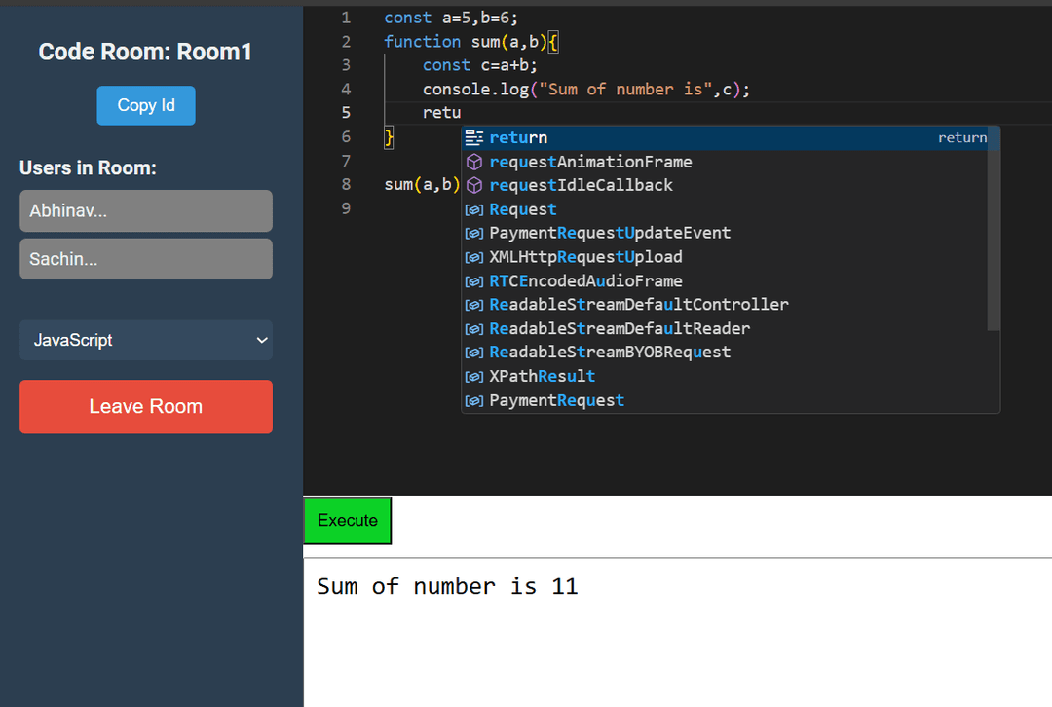Click the icon next to XMLHttpRequestUpload
Viewport: 1052px width, 707px height.
point(474,256)
